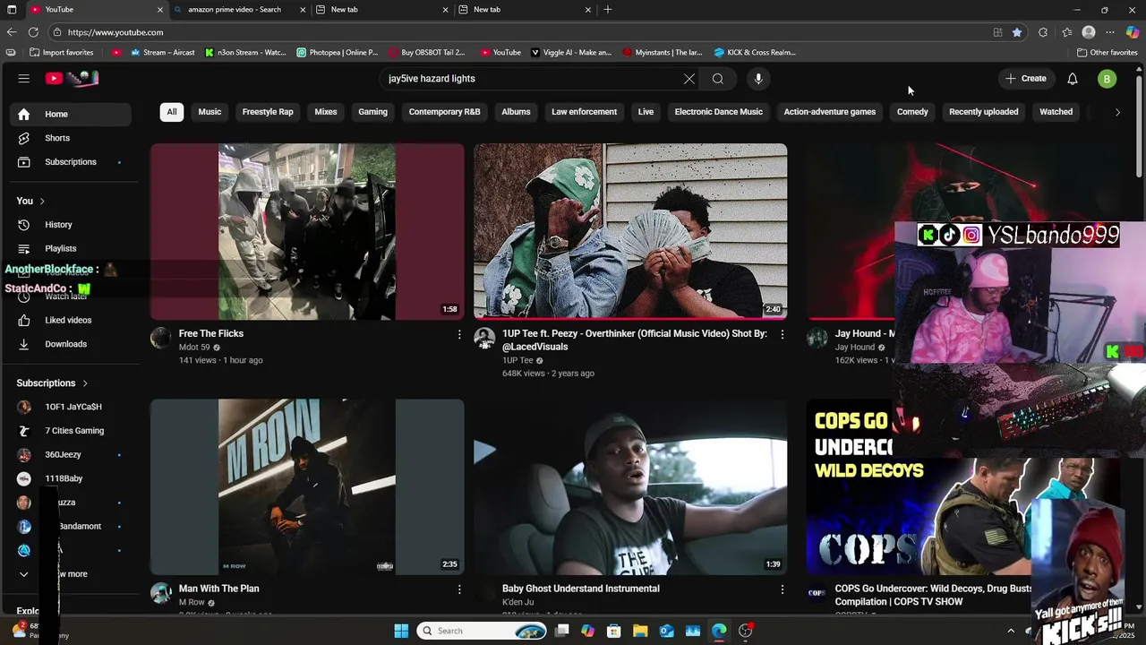1146x645 pixels.
Task: Refresh the page with the reload icon
Action: [33, 32]
